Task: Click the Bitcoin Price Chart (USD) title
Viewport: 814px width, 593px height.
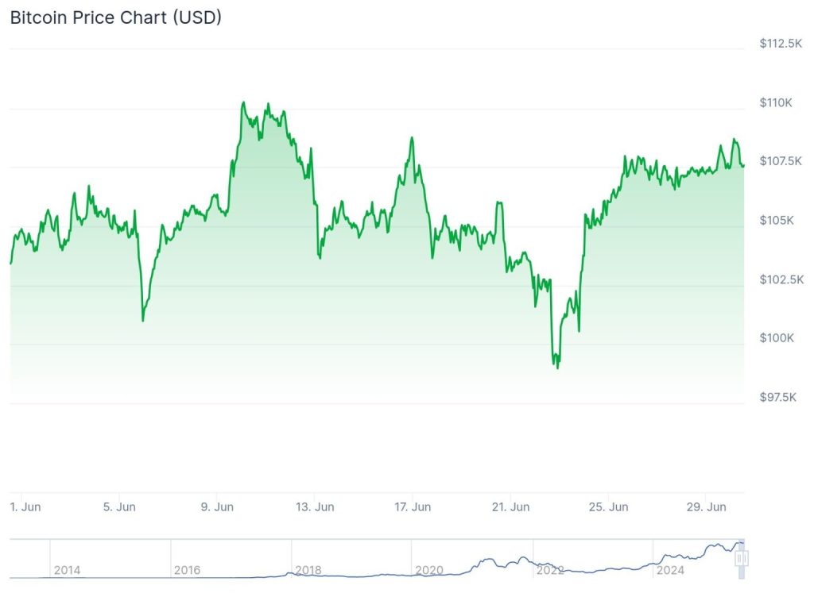Action: click(115, 17)
